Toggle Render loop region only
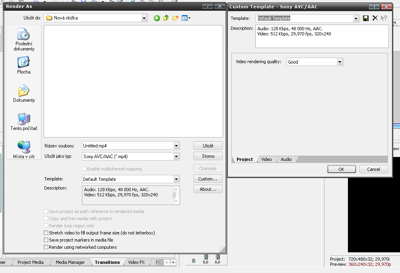This screenshot has height=273, width=400. click(46, 226)
